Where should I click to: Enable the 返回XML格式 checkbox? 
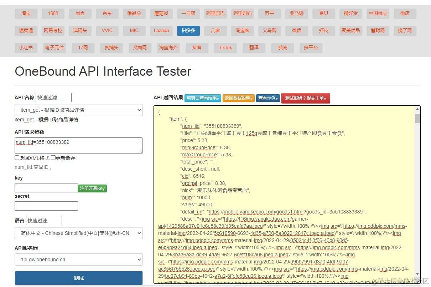tap(17, 158)
